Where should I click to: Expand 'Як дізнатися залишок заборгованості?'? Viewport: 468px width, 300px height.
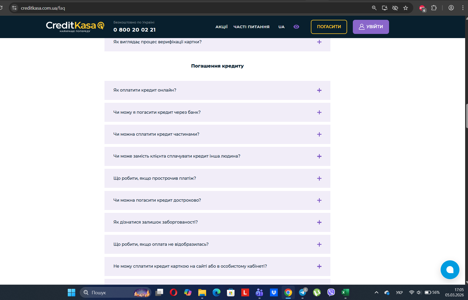(217, 222)
